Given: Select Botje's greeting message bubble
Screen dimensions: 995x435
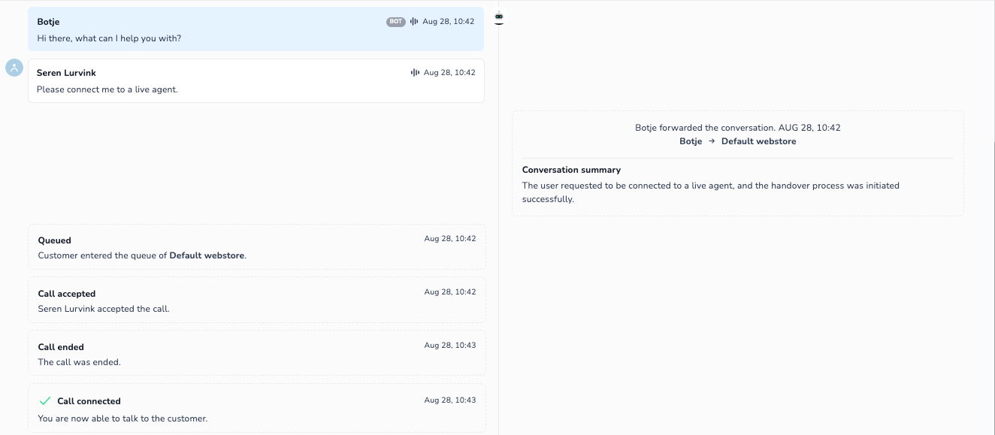Looking at the screenshot, I should coord(256,29).
